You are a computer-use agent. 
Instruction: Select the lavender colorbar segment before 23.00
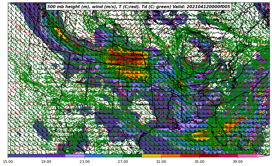point(75,155)
